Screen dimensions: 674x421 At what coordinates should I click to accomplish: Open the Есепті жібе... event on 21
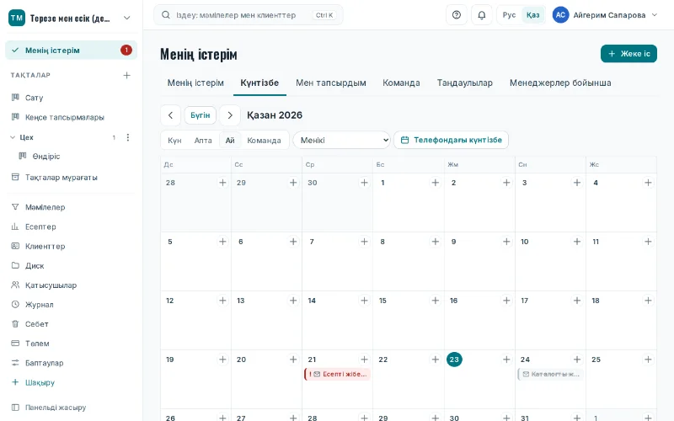338,374
